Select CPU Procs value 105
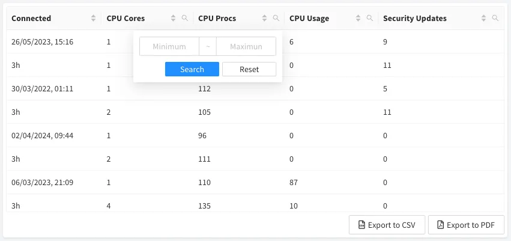 coord(204,112)
